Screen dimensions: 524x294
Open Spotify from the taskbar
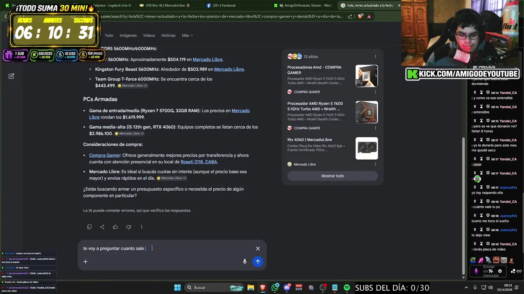coord(347,287)
